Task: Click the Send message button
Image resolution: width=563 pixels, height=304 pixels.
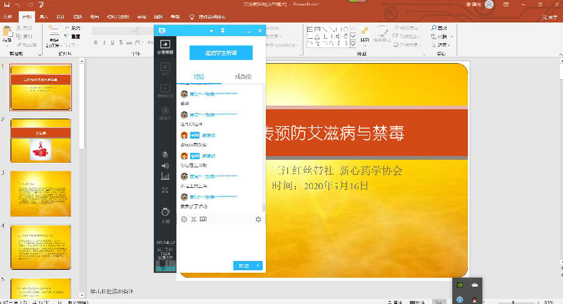Action: point(244,266)
